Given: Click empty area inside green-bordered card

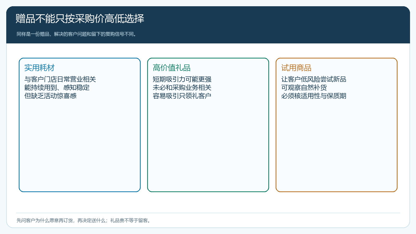Looking at the screenshot, I should pos(208,146).
